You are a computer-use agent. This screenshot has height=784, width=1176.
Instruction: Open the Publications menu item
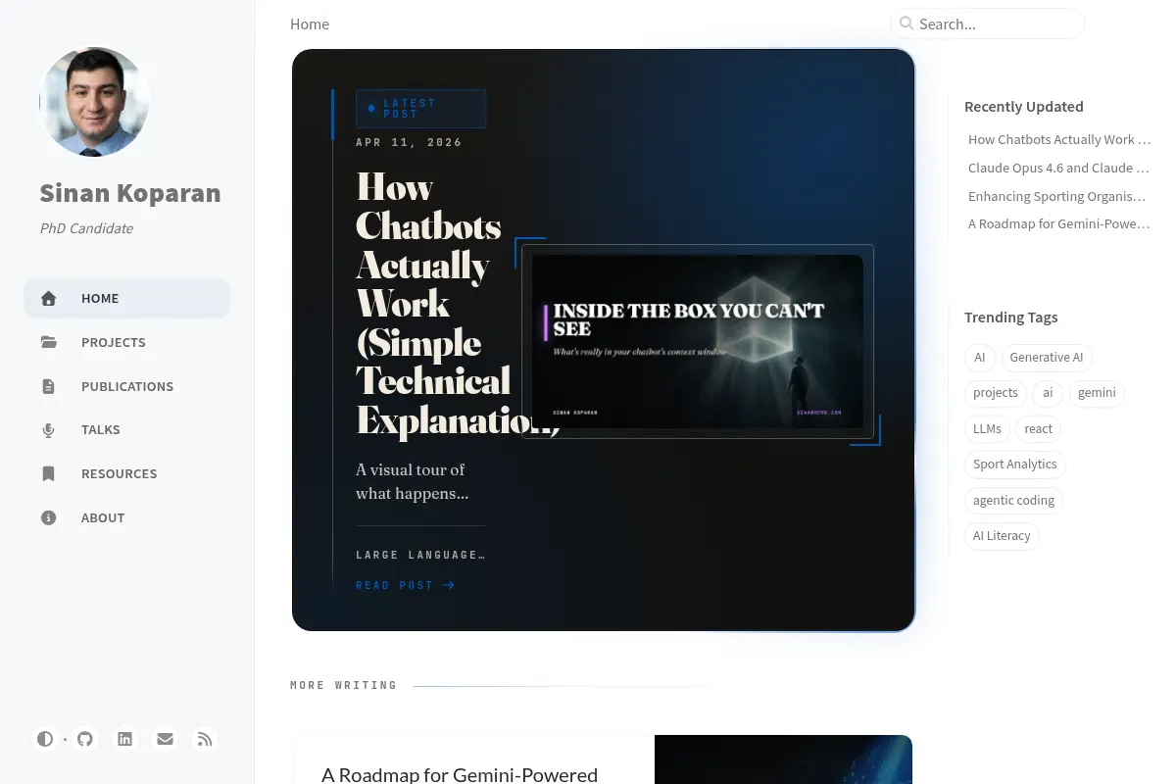(127, 386)
